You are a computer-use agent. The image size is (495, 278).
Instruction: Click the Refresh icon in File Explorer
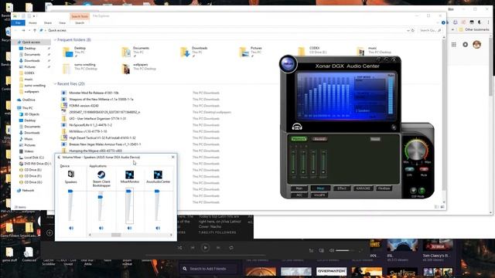point(413,30)
